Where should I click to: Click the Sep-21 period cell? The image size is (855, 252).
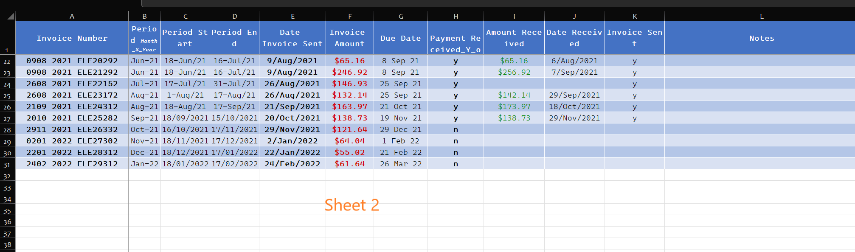pyautogui.click(x=144, y=118)
